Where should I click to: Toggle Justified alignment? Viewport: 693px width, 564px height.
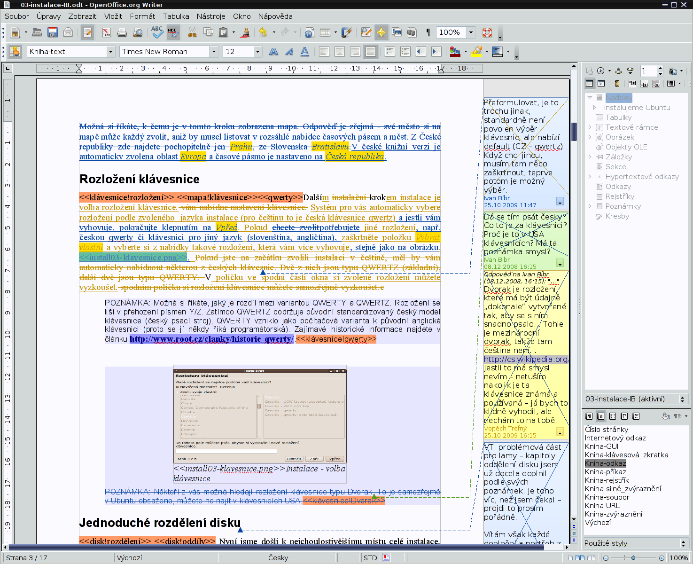point(370,52)
